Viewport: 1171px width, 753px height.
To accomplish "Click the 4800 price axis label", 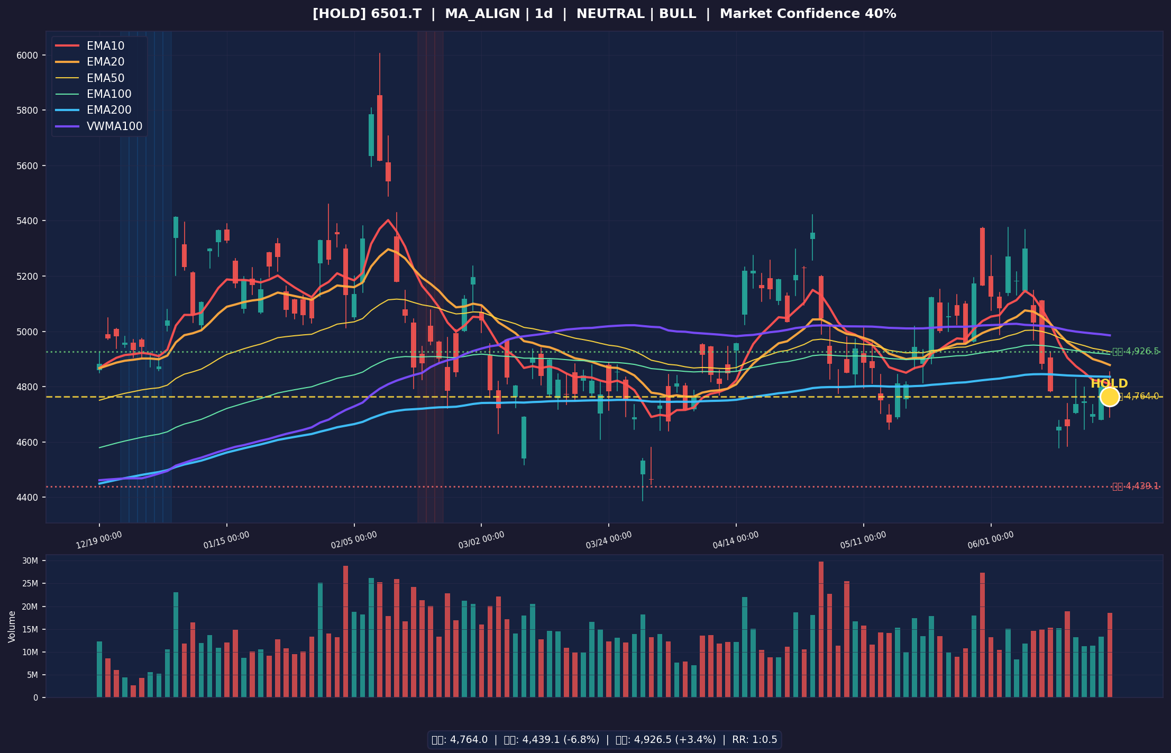I will (x=28, y=387).
